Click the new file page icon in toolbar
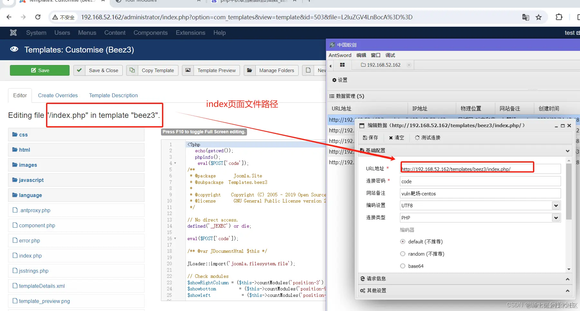Viewport: 580px width, 311px height. pyautogui.click(x=308, y=70)
